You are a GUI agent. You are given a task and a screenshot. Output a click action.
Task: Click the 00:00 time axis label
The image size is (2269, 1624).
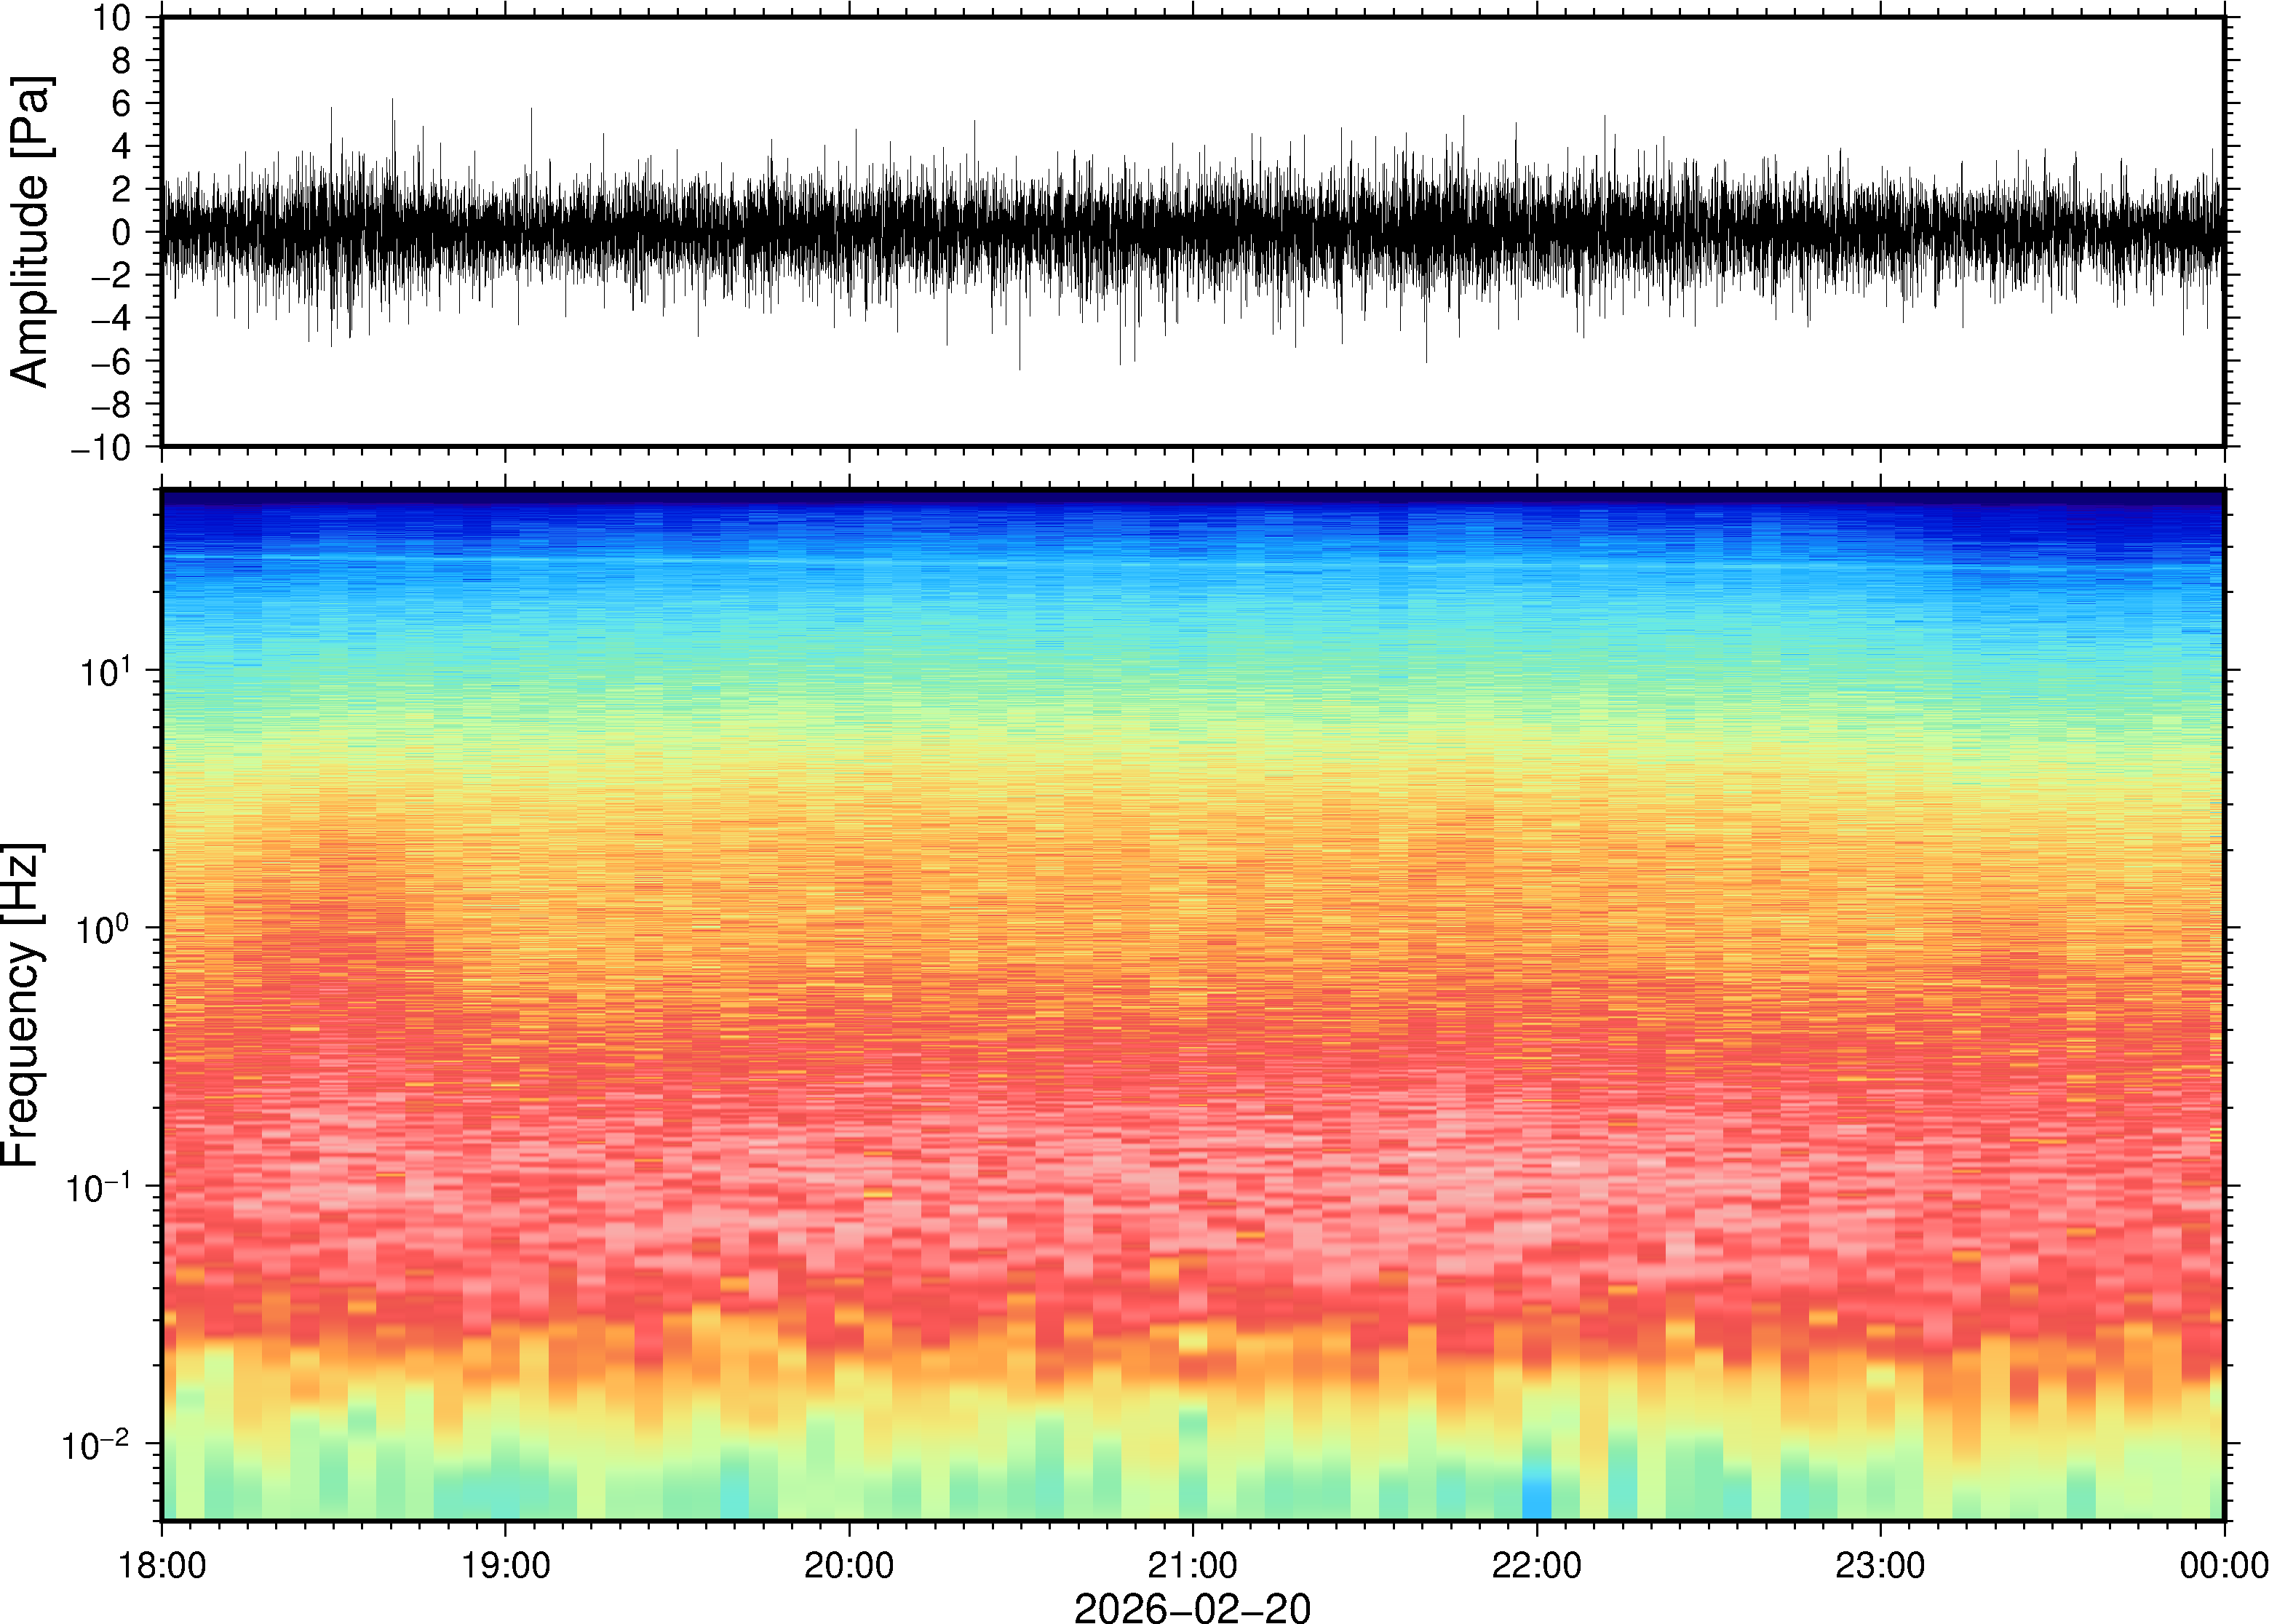[x=2223, y=1565]
